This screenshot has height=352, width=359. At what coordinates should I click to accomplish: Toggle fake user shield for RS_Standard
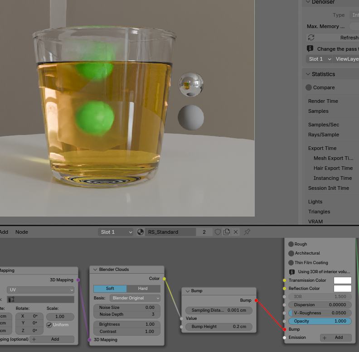[x=218, y=232]
